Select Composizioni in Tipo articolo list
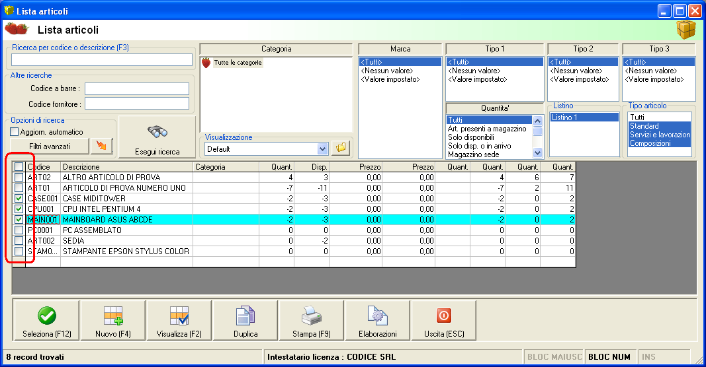This screenshot has width=706, height=367. pyautogui.click(x=660, y=143)
